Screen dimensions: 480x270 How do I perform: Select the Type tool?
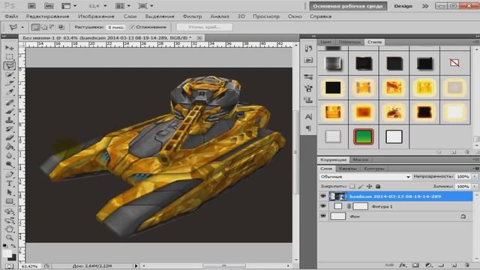10,184
